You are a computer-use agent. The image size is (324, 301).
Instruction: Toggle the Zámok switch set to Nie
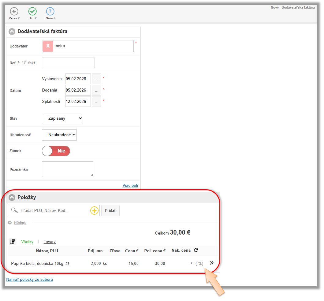click(56, 151)
